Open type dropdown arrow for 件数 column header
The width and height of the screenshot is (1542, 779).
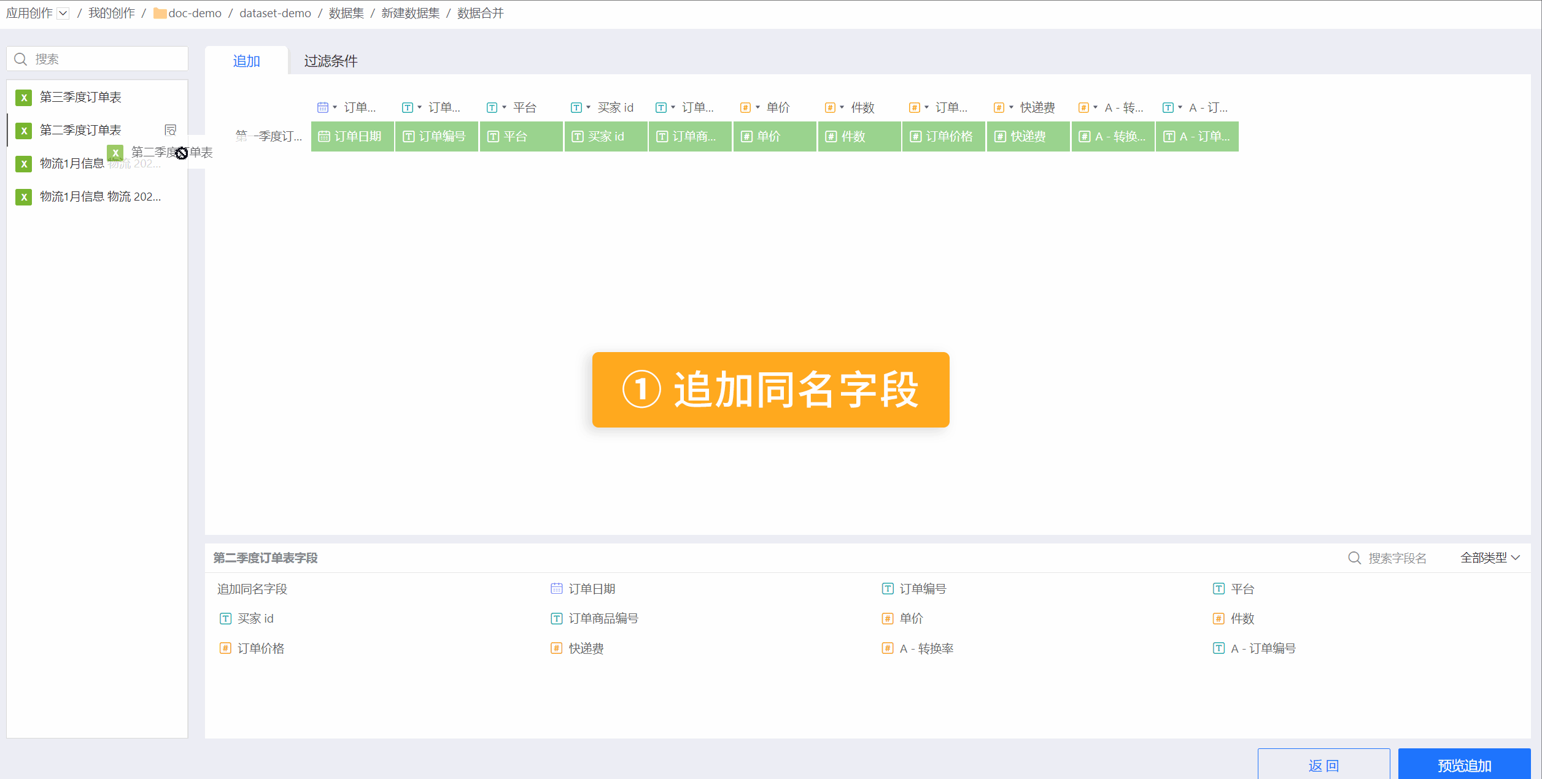point(842,107)
